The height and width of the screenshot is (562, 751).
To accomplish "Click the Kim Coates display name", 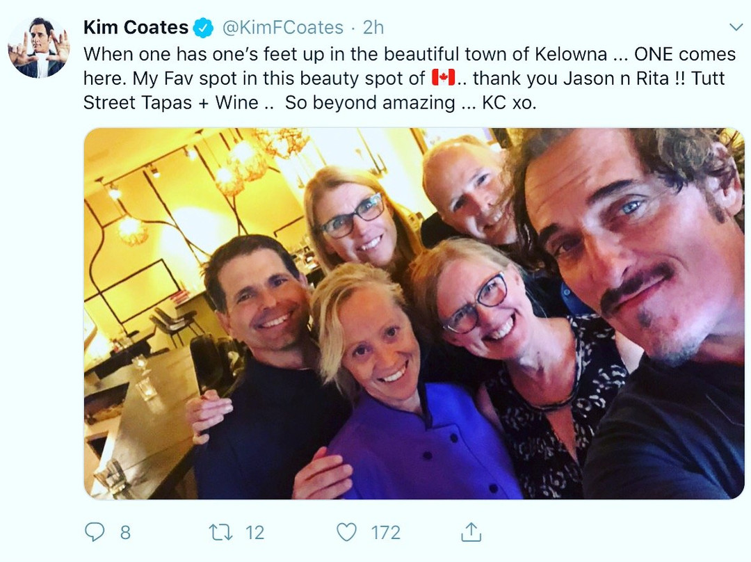I will [136, 28].
